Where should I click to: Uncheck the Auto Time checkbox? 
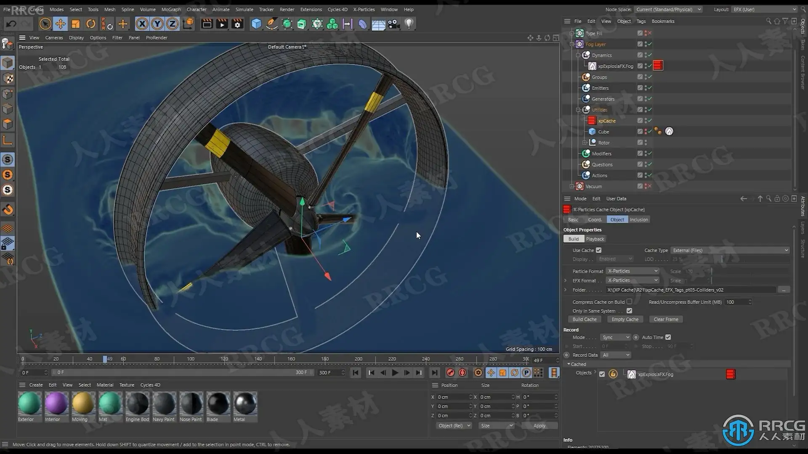tap(668, 337)
